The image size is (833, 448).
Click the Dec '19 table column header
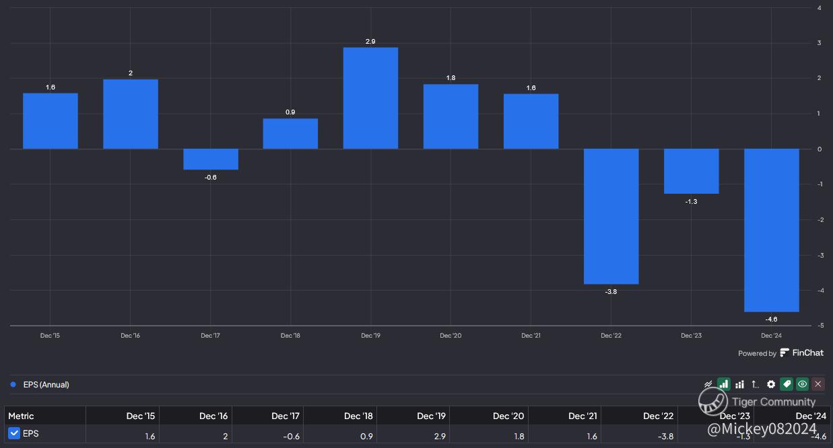[413, 416]
